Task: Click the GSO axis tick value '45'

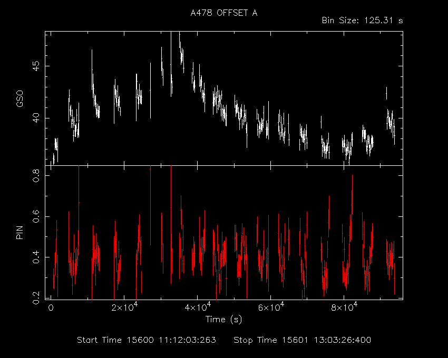Action: tap(36, 66)
